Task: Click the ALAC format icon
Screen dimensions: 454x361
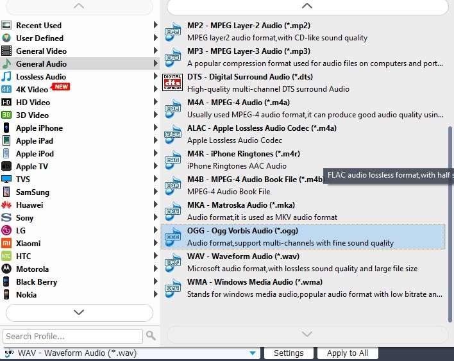Action: (x=173, y=134)
